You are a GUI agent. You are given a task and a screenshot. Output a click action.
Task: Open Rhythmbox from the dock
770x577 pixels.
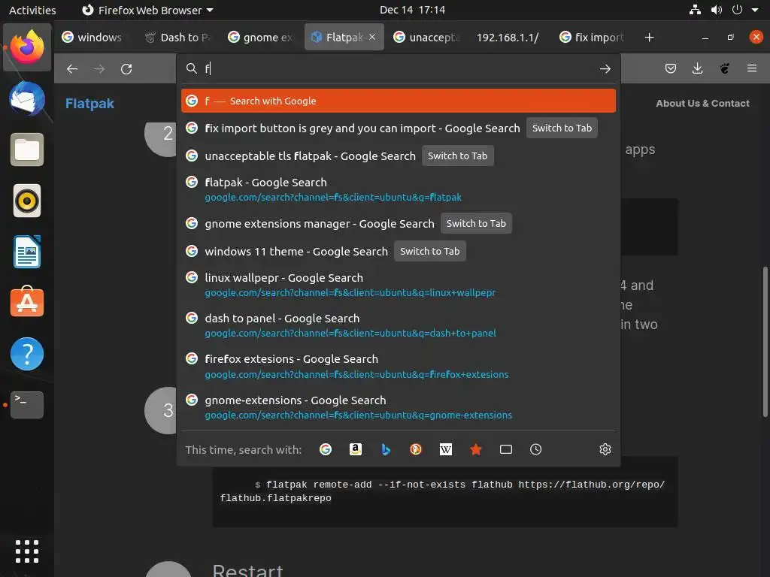click(x=27, y=201)
